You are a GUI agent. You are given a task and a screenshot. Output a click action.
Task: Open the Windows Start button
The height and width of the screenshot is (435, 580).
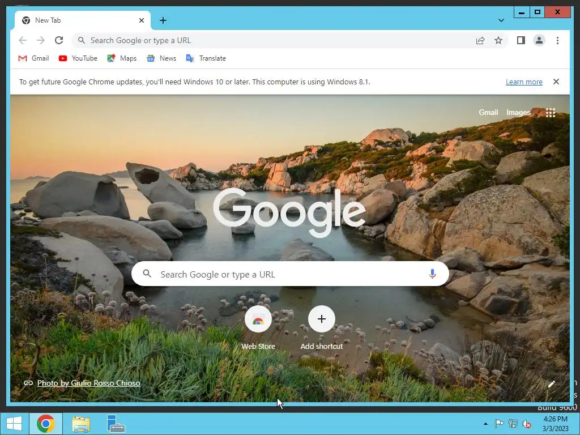pyautogui.click(x=14, y=424)
